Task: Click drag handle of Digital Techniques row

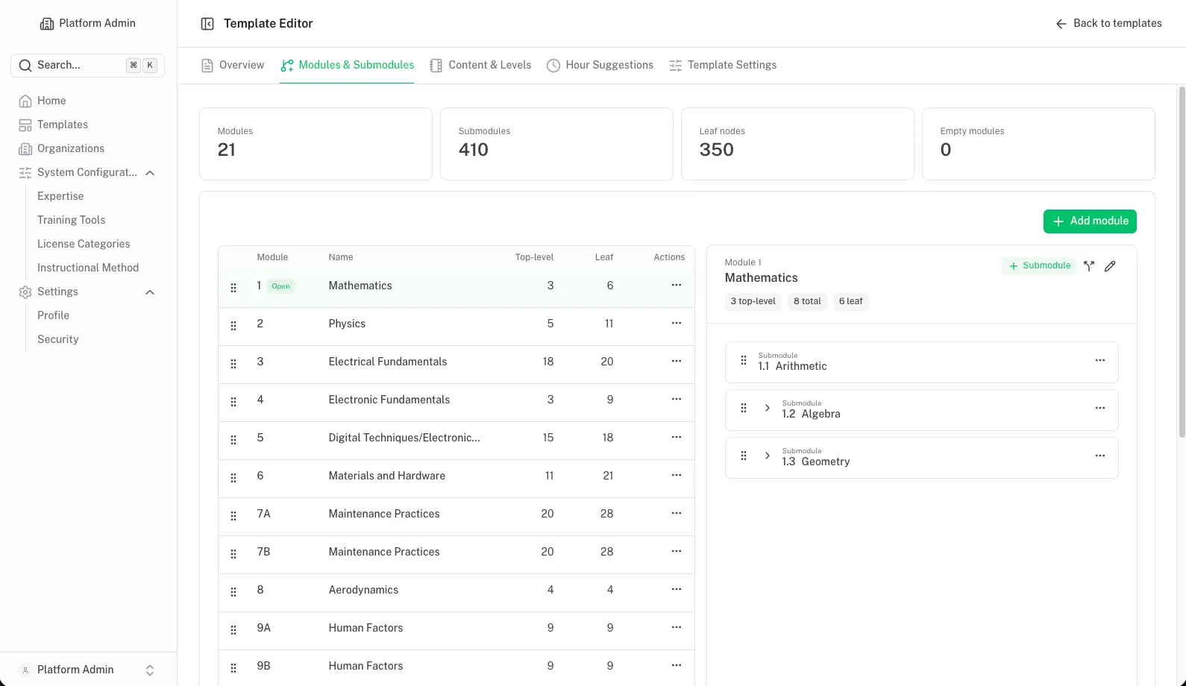Action: [233, 440]
